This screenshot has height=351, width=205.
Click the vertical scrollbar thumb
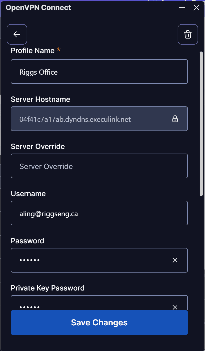[x=201, y=124]
